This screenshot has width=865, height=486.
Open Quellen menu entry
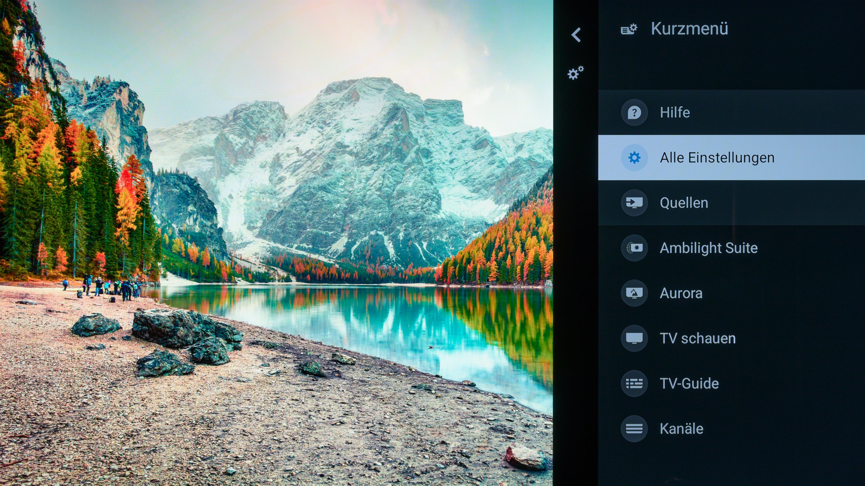[x=684, y=203]
